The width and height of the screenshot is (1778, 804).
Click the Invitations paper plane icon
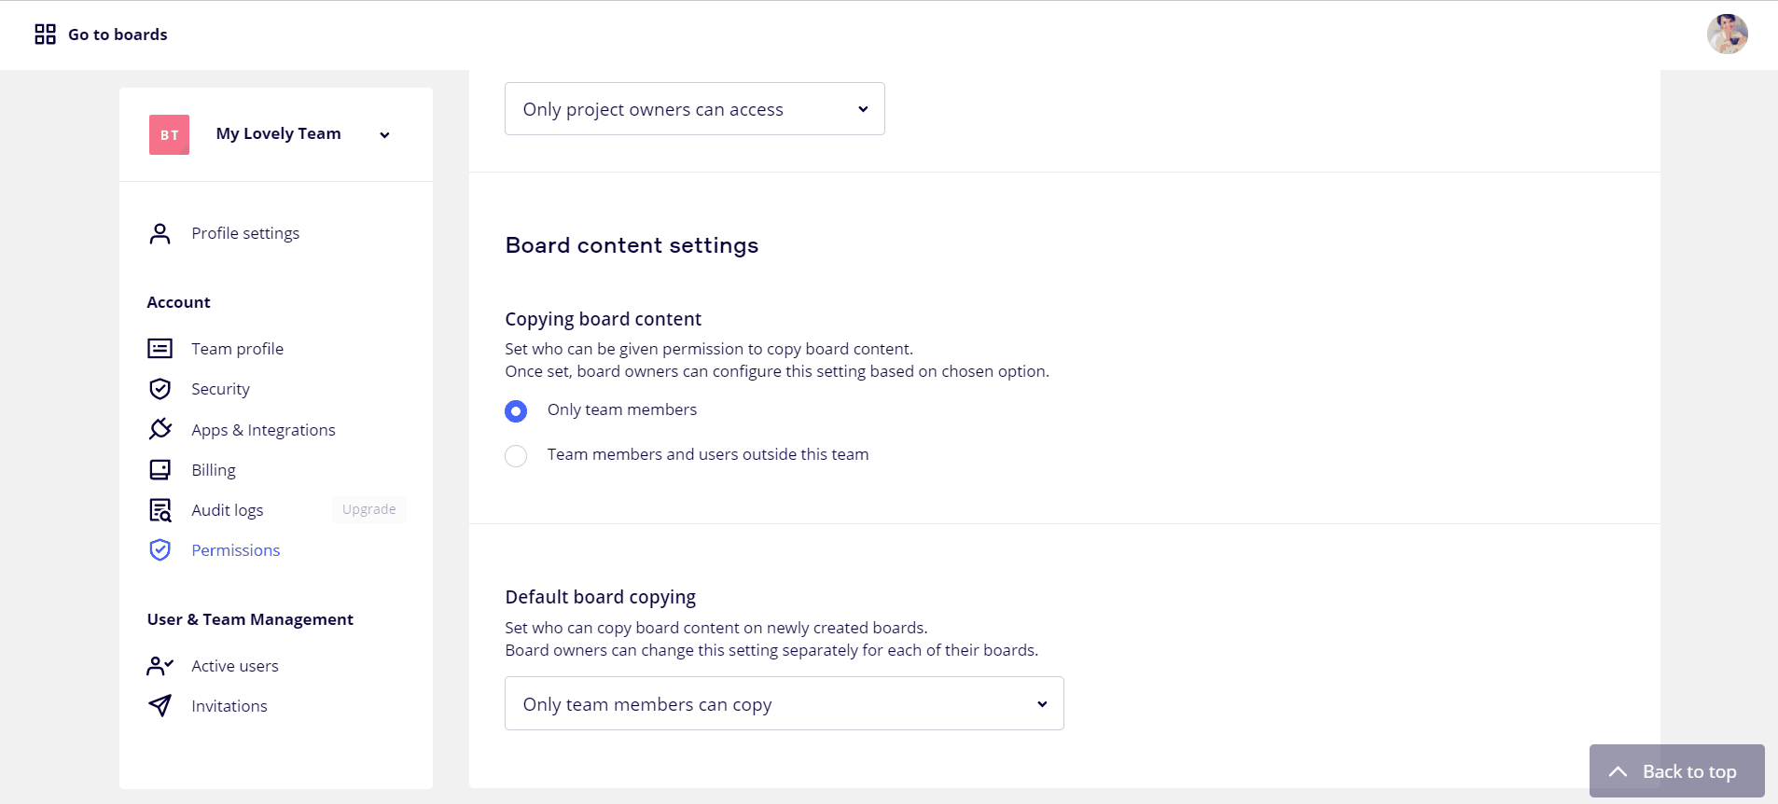click(x=160, y=706)
